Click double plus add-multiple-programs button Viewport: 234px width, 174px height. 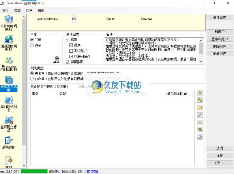click(x=200, y=100)
